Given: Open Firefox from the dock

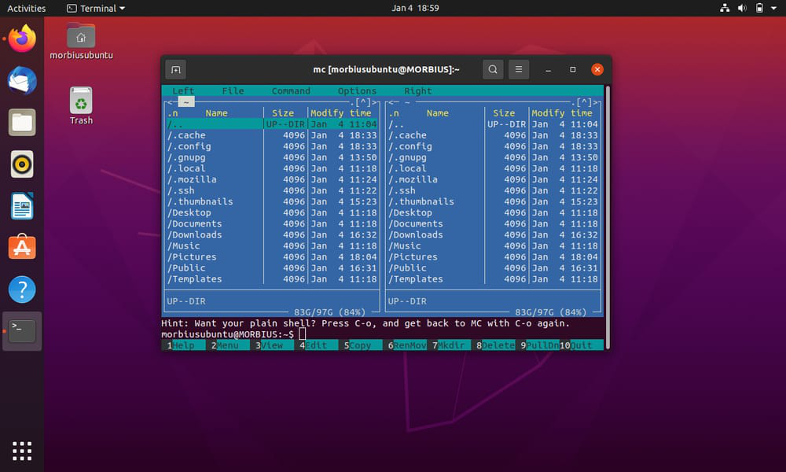Looking at the screenshot, I should (22, 39).
